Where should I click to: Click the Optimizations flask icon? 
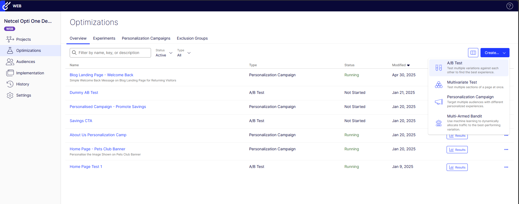pyautogui.click(x=10, y=50)
